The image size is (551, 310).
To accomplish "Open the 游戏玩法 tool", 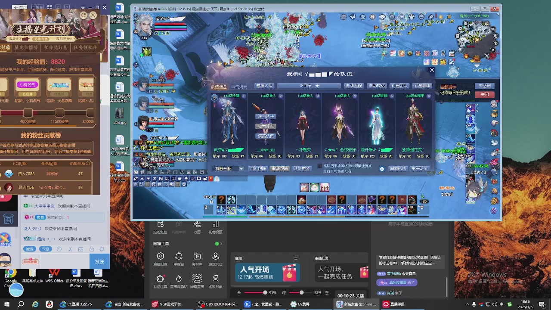I will [x=216, y=259].
